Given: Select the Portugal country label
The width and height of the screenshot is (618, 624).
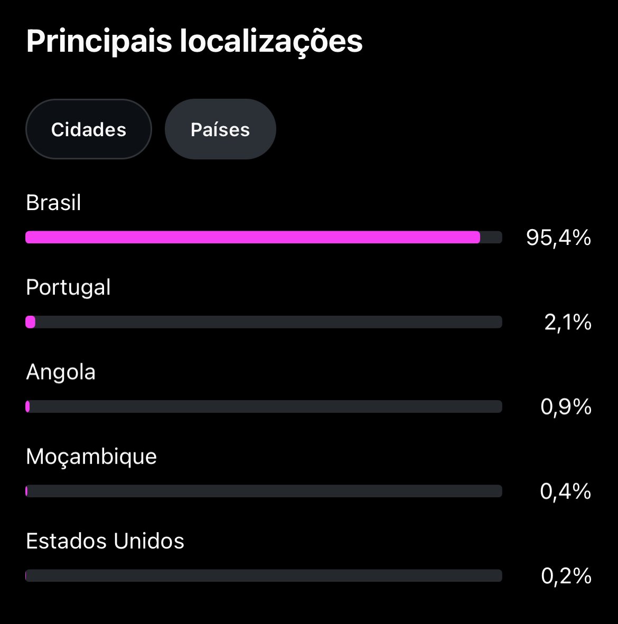Looking at the screenshot, I should [x=68, y=287].
